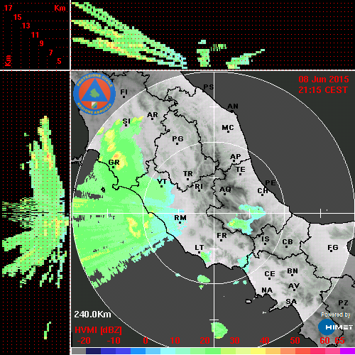Click the 11 height scale label

click(35, 35)
